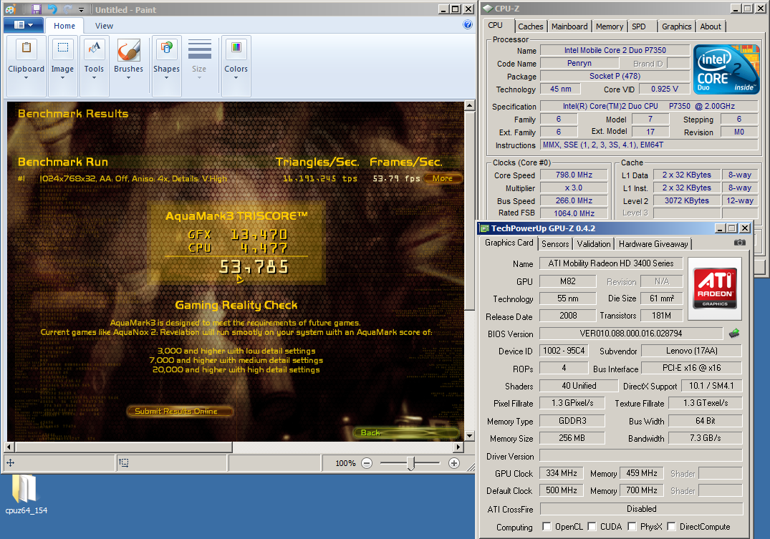Viewport: 770px width, 539px height.
Task: Open the blue Paint file menu button
Action: (23, 25)
